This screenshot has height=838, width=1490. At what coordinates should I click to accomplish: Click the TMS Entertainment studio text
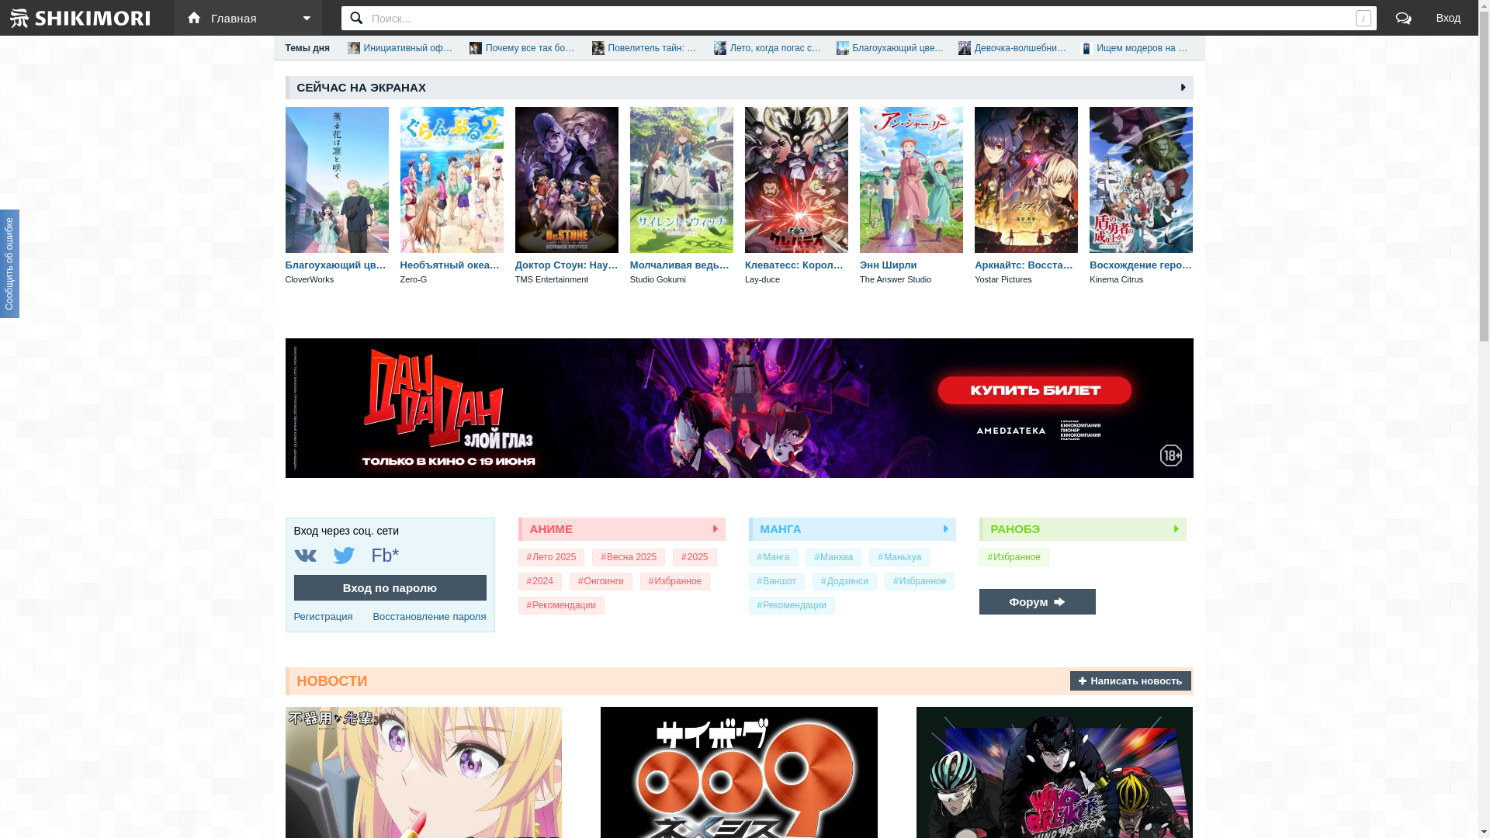(552, 279)
